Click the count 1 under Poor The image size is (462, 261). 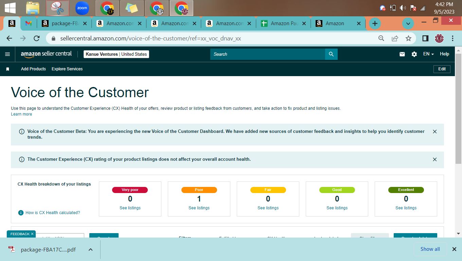click(199, 199)
